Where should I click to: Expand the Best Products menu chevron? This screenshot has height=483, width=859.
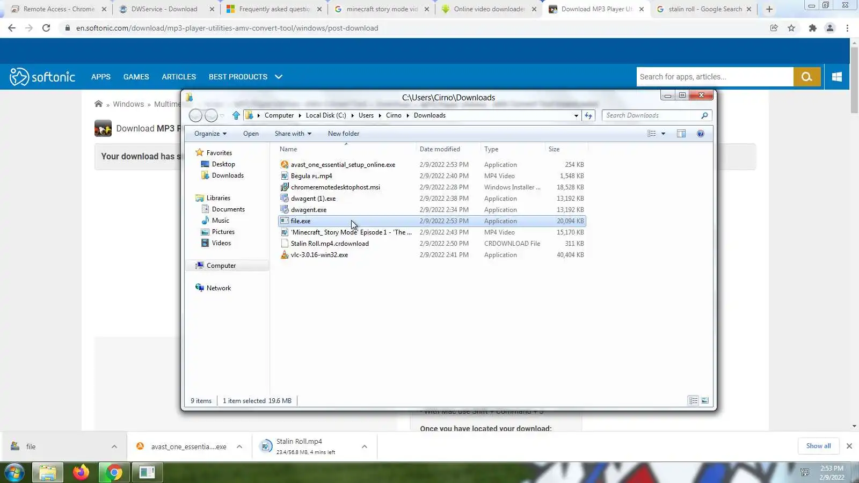click(x=279, y=77)
